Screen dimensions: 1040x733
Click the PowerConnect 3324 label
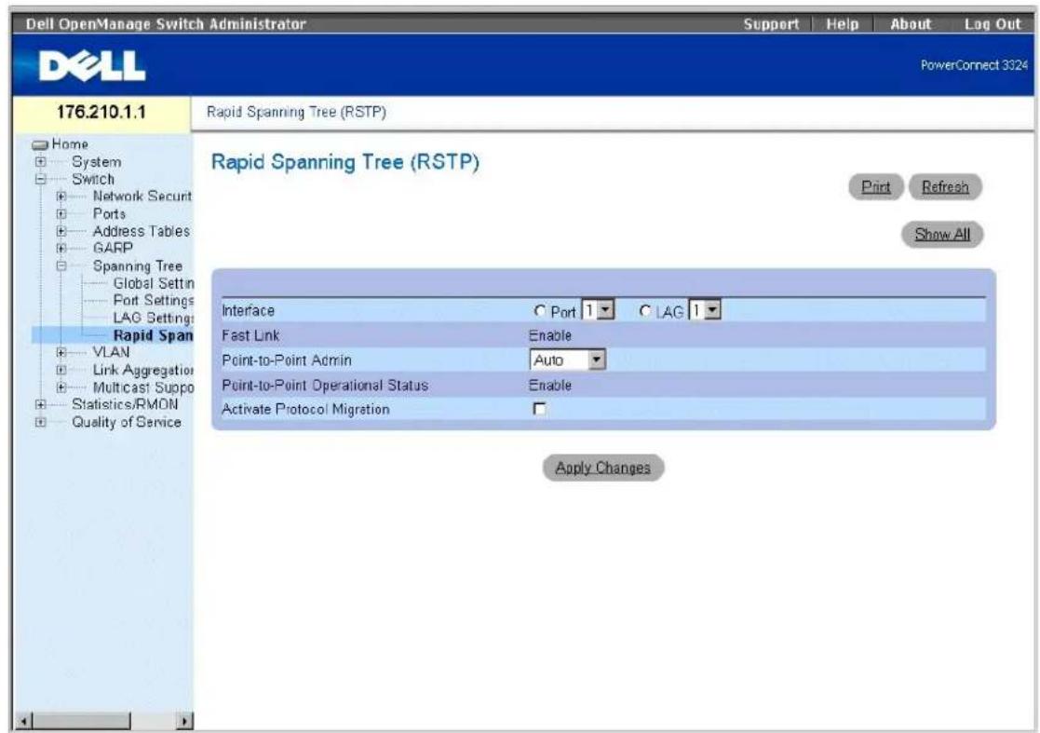(x=974, y=65)
